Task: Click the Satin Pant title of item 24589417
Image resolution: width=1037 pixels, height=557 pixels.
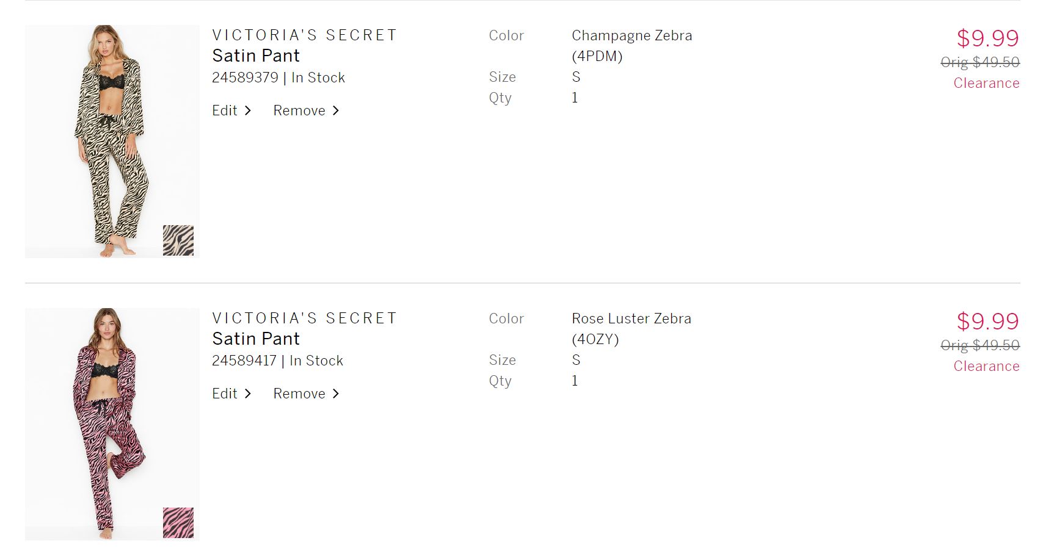Action: 256,339
